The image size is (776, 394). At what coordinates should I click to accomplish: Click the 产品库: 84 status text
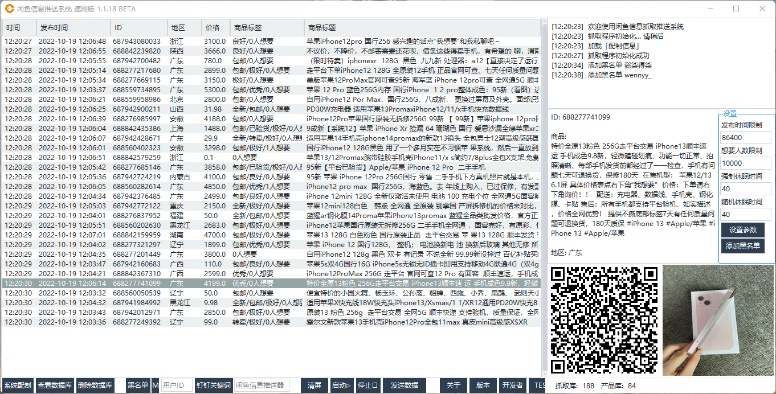(x=618, y=386)
